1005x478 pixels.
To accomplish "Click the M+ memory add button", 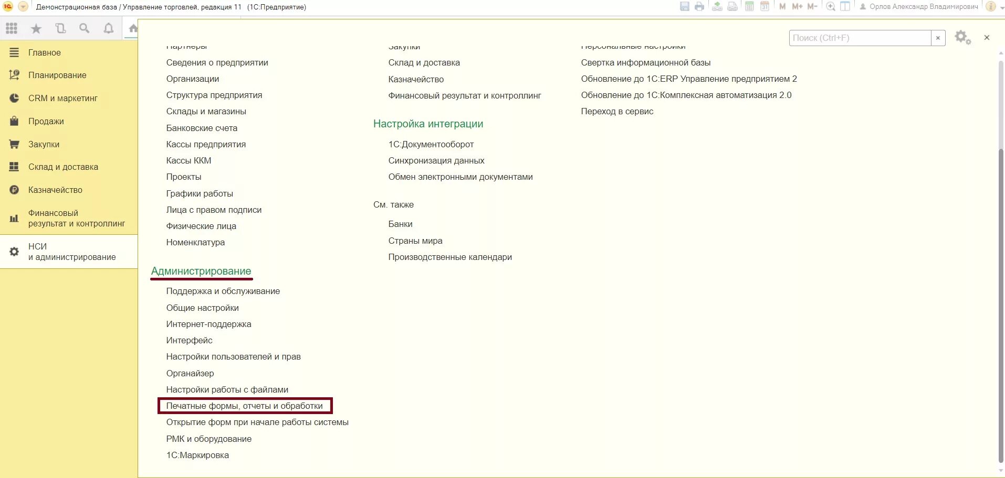I will point(797,6).
